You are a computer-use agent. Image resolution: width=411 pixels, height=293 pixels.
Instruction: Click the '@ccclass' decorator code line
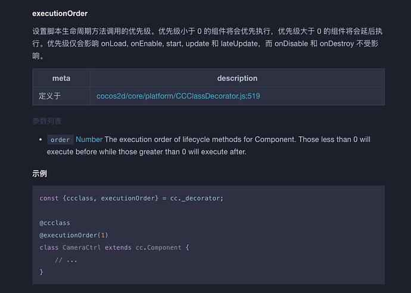coord(55,223)
